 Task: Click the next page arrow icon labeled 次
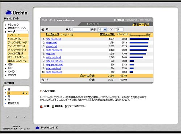click(x=43, y=80)
